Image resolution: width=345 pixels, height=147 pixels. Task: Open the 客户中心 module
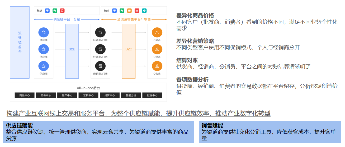coord(67,95)
